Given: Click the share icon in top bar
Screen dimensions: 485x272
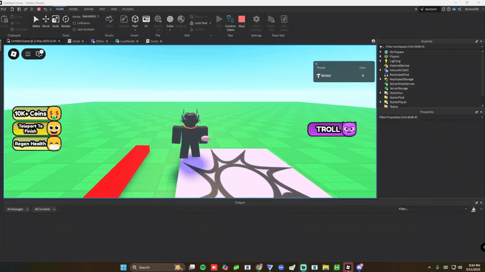Looking at the screenshot, I should click(x=460, y=9).
